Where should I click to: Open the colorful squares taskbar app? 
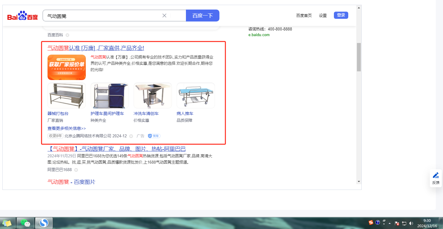pos(7,223)
